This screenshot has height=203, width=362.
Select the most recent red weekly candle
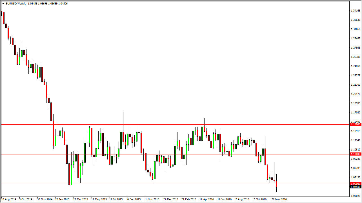277,184
